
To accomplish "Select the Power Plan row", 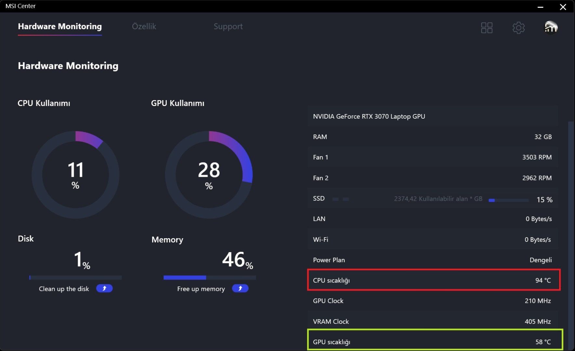I will (433, 260).
